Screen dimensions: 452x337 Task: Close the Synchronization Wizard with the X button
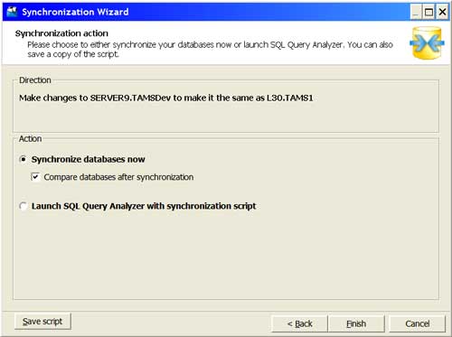[x=442, y=13]
